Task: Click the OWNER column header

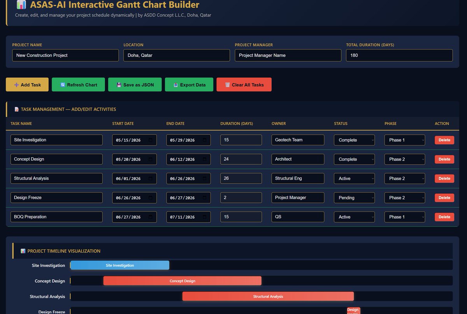Action: pyautogui.click(x=279, y=123)
